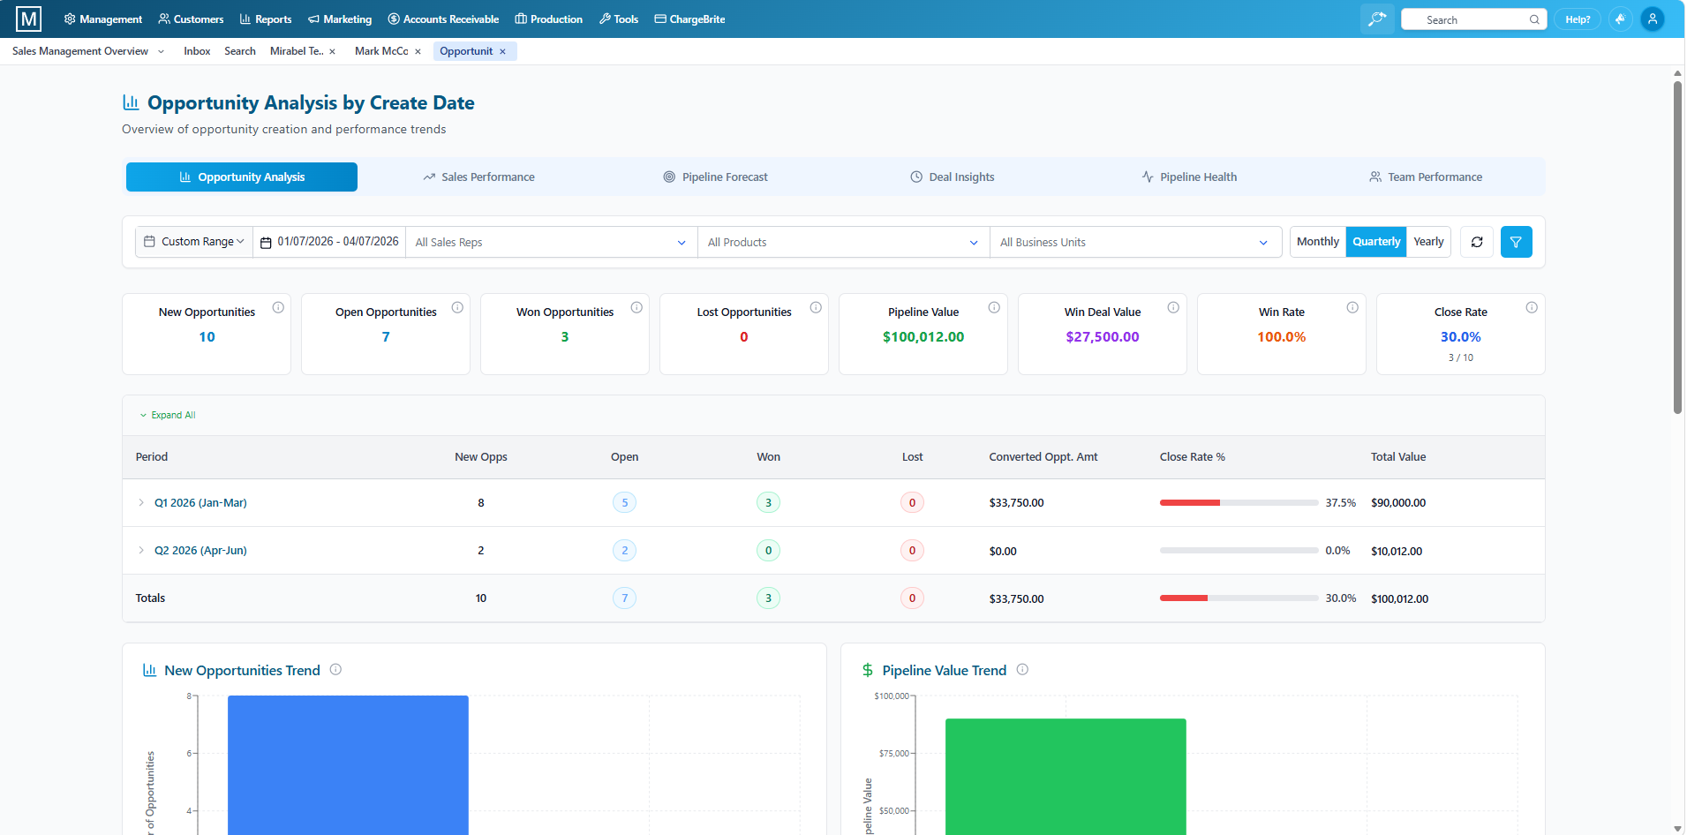Click the refresh data icon button

click(1477, 242)
